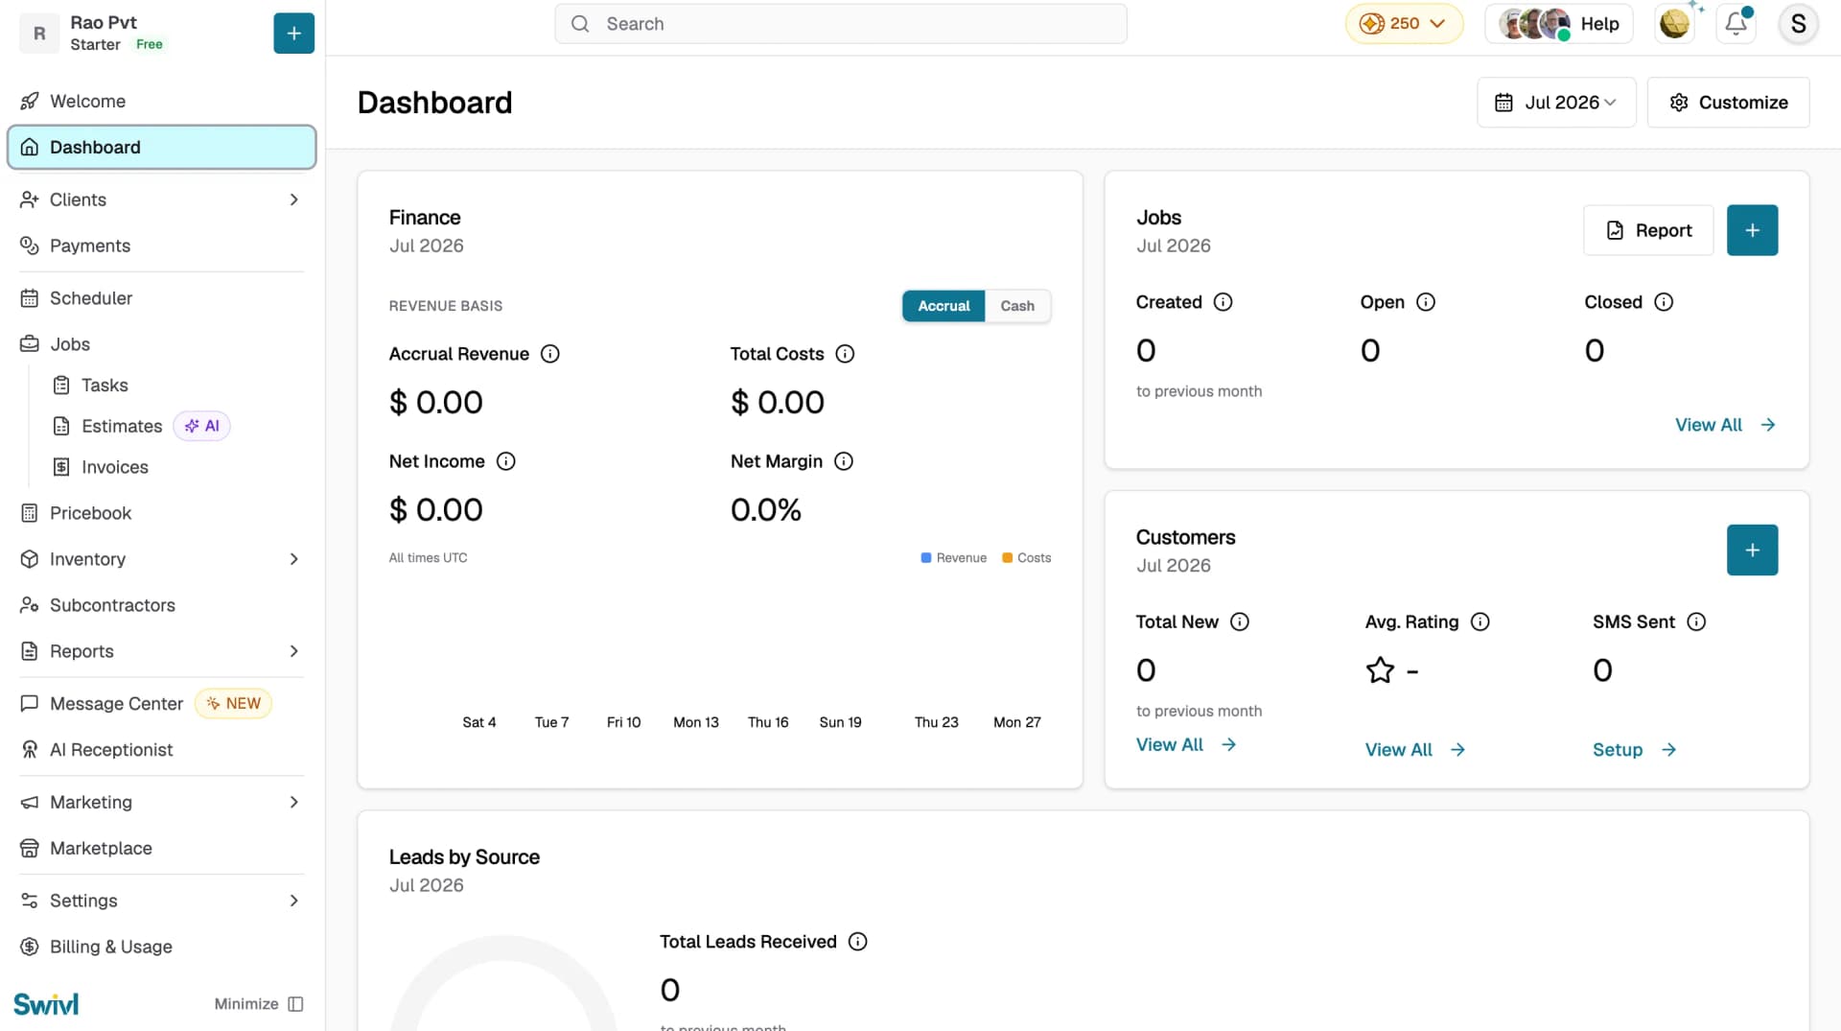Open the Marketplace

click(161, 848)
